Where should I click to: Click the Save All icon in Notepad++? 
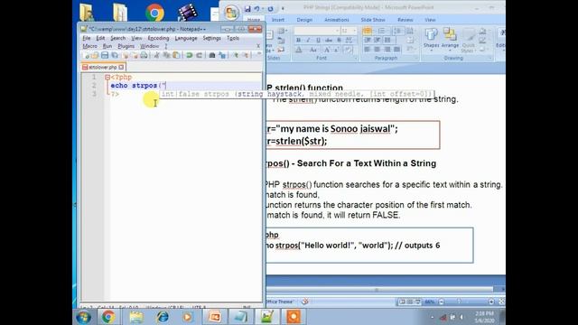115,55
